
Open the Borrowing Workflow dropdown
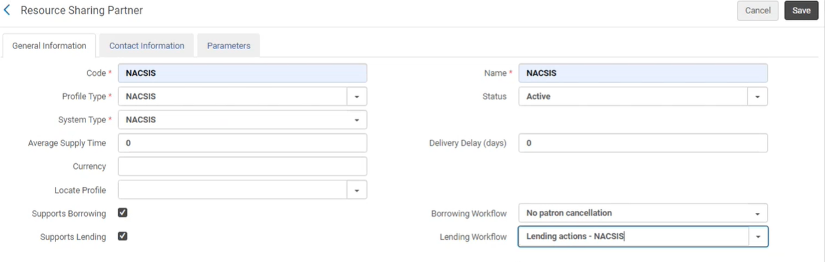(x=643, y=214)
